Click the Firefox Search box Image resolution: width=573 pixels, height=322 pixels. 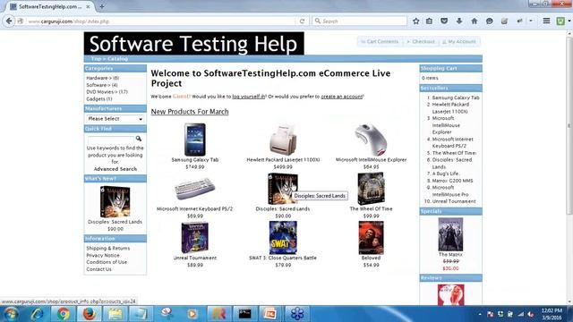(360, 21)
